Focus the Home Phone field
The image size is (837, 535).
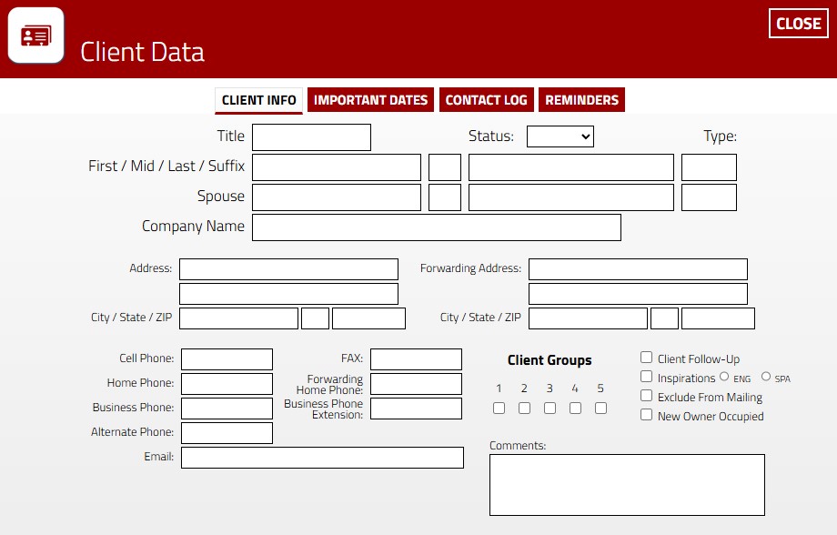[227, 384]
